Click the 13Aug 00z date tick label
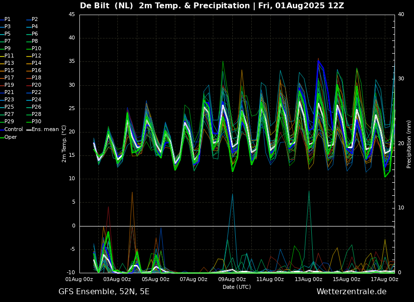 click(x=308, y=279)
